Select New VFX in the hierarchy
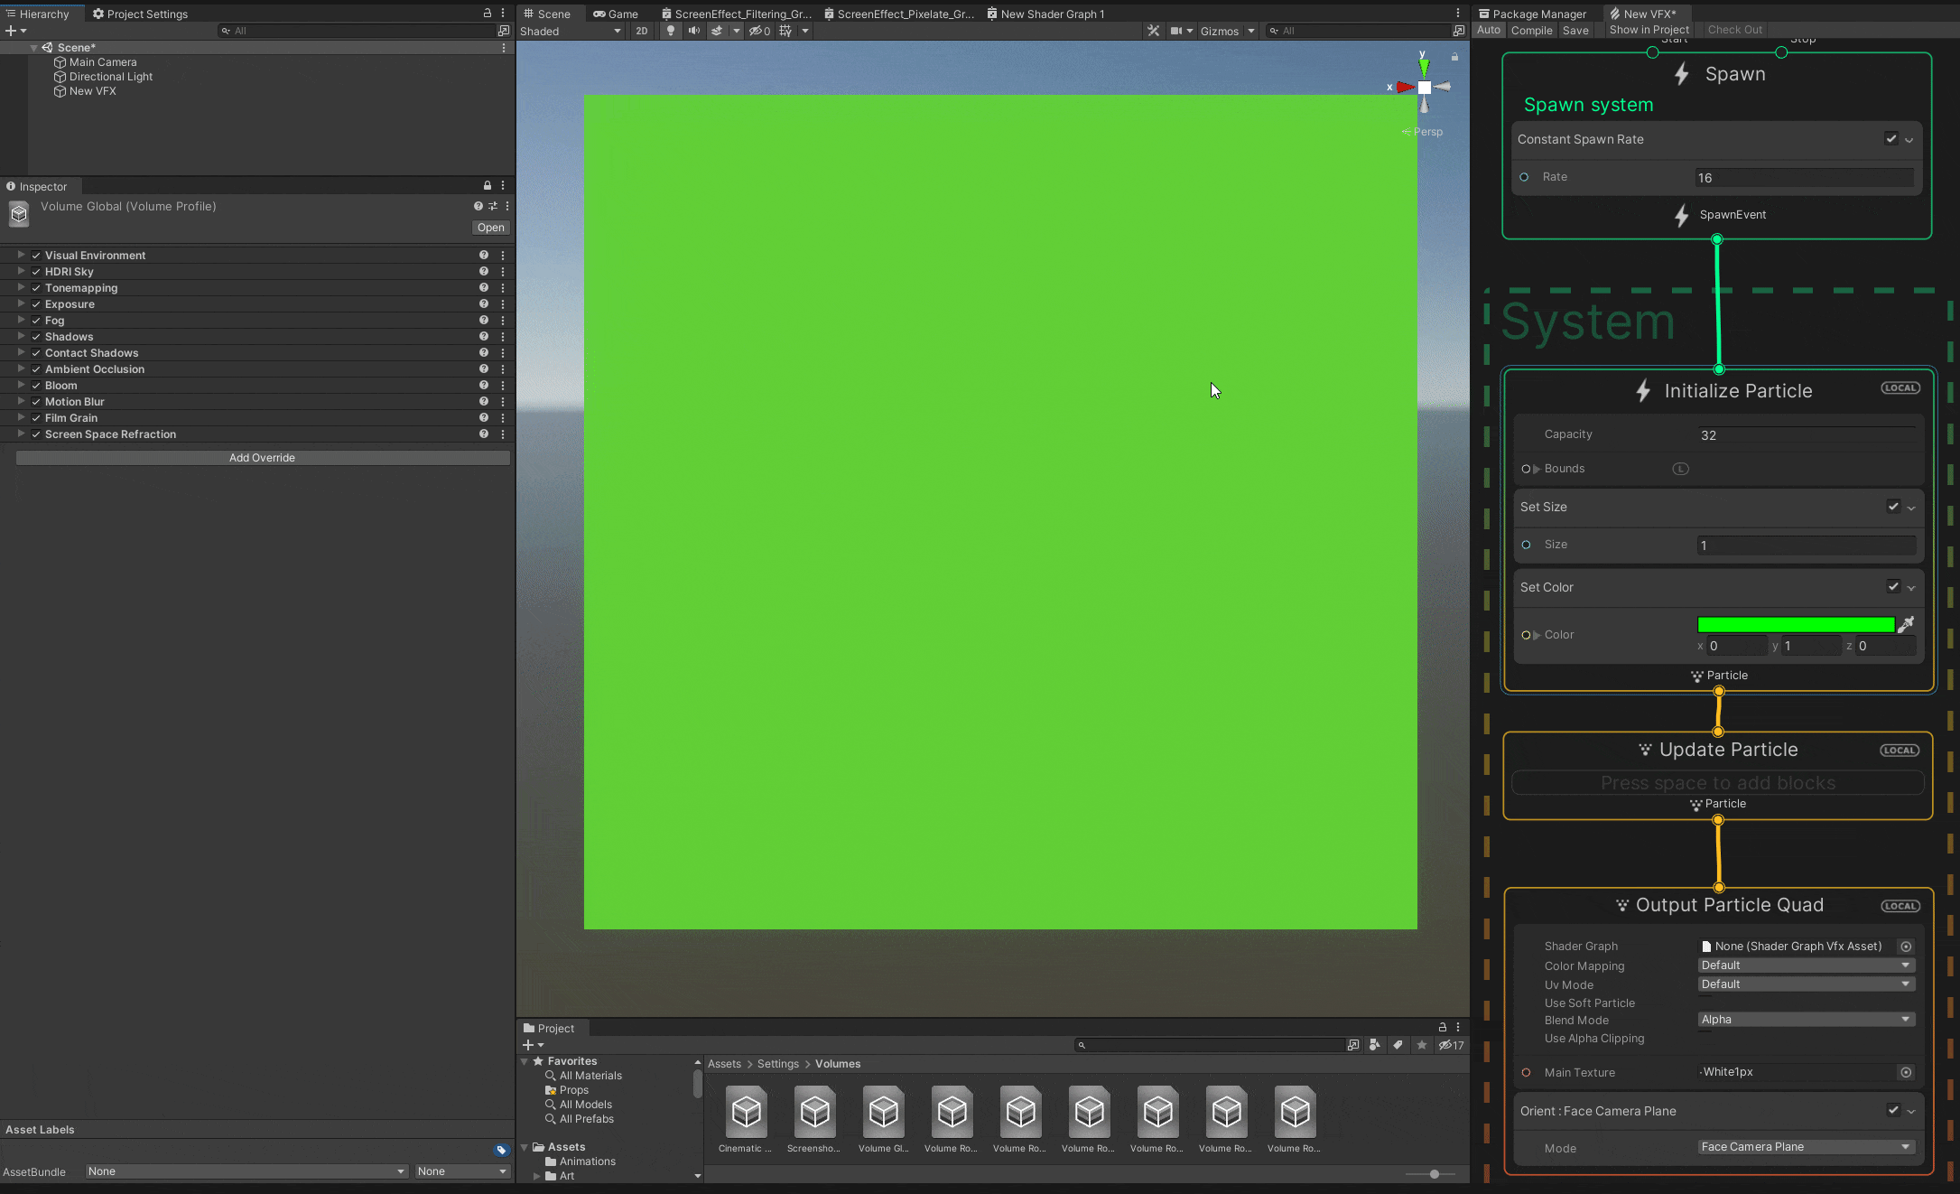The width and height of the screenshot is (1960, 1194). coord(92,91)
